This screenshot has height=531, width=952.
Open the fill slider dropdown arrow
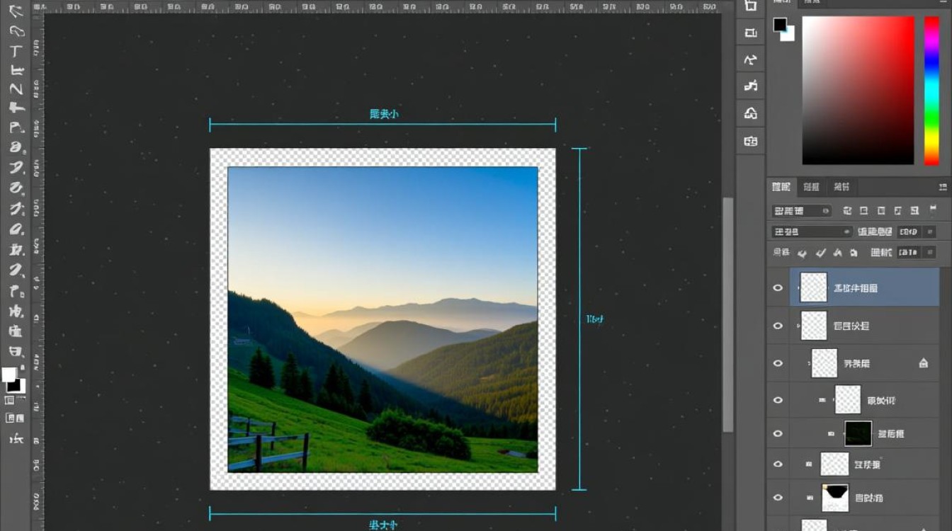pos(929,252)
